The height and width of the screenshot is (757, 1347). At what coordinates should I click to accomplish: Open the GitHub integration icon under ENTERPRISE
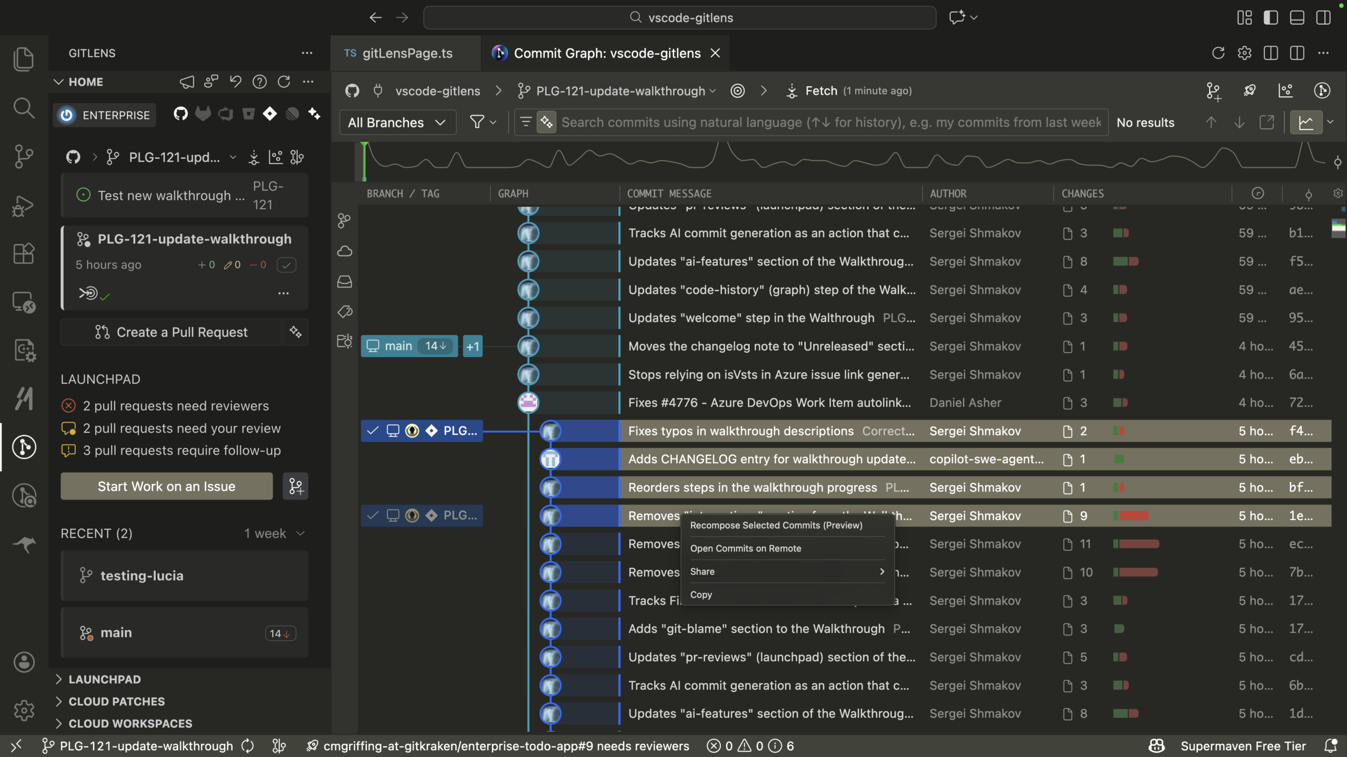[x=180, y=114]
